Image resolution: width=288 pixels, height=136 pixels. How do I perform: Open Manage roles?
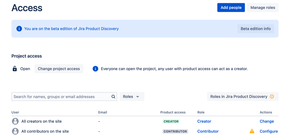(x=263, y=7)
